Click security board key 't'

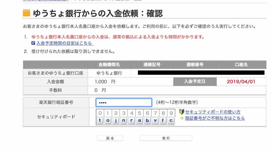[100, 120]
